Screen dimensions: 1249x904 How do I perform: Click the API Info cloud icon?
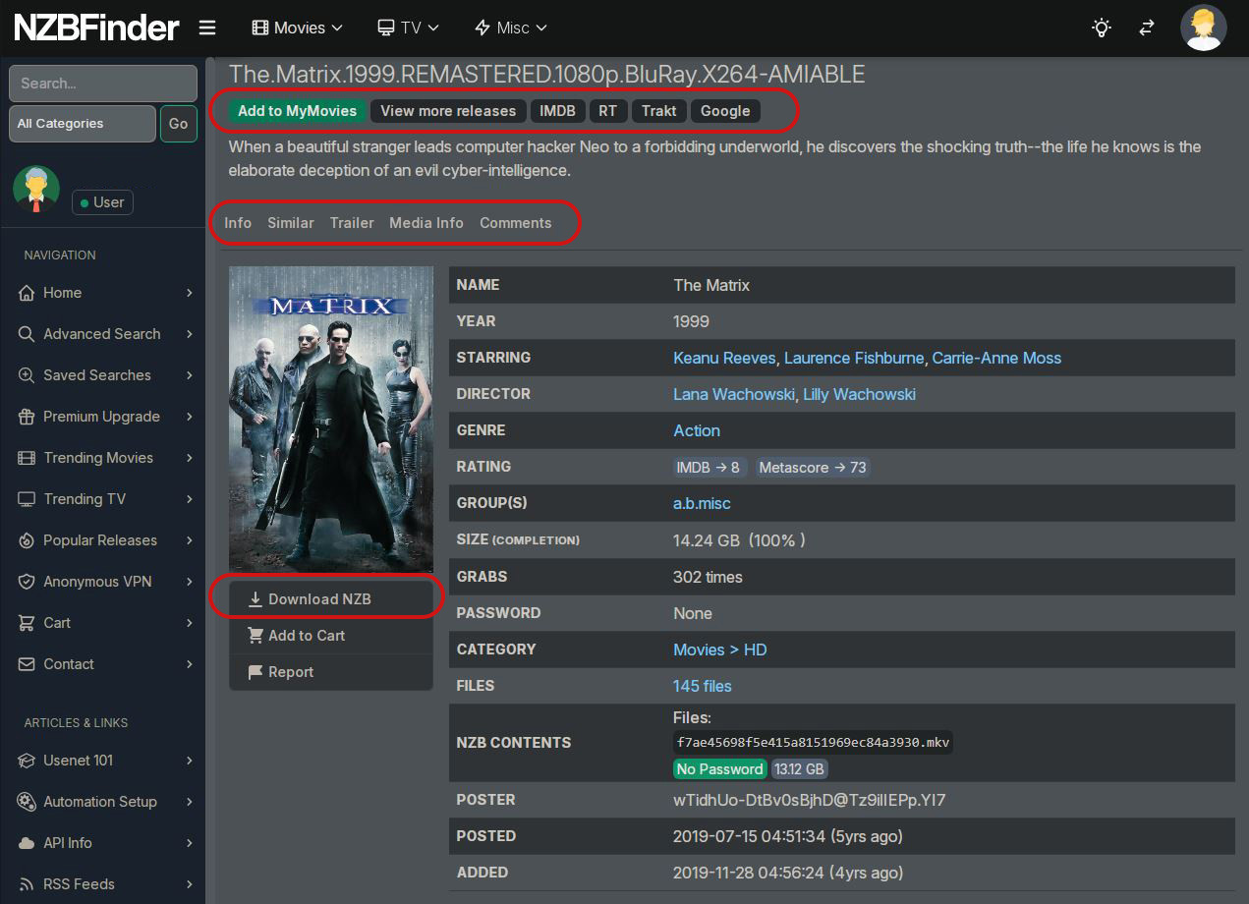click(27, 843)
